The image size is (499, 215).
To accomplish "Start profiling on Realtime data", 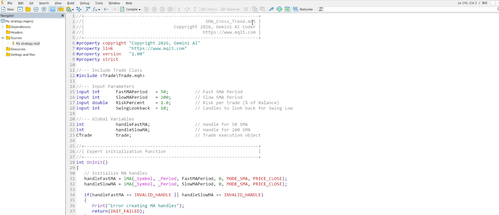I will point(230,9).
